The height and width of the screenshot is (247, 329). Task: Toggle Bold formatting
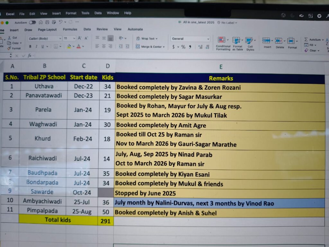pos(30,47)
